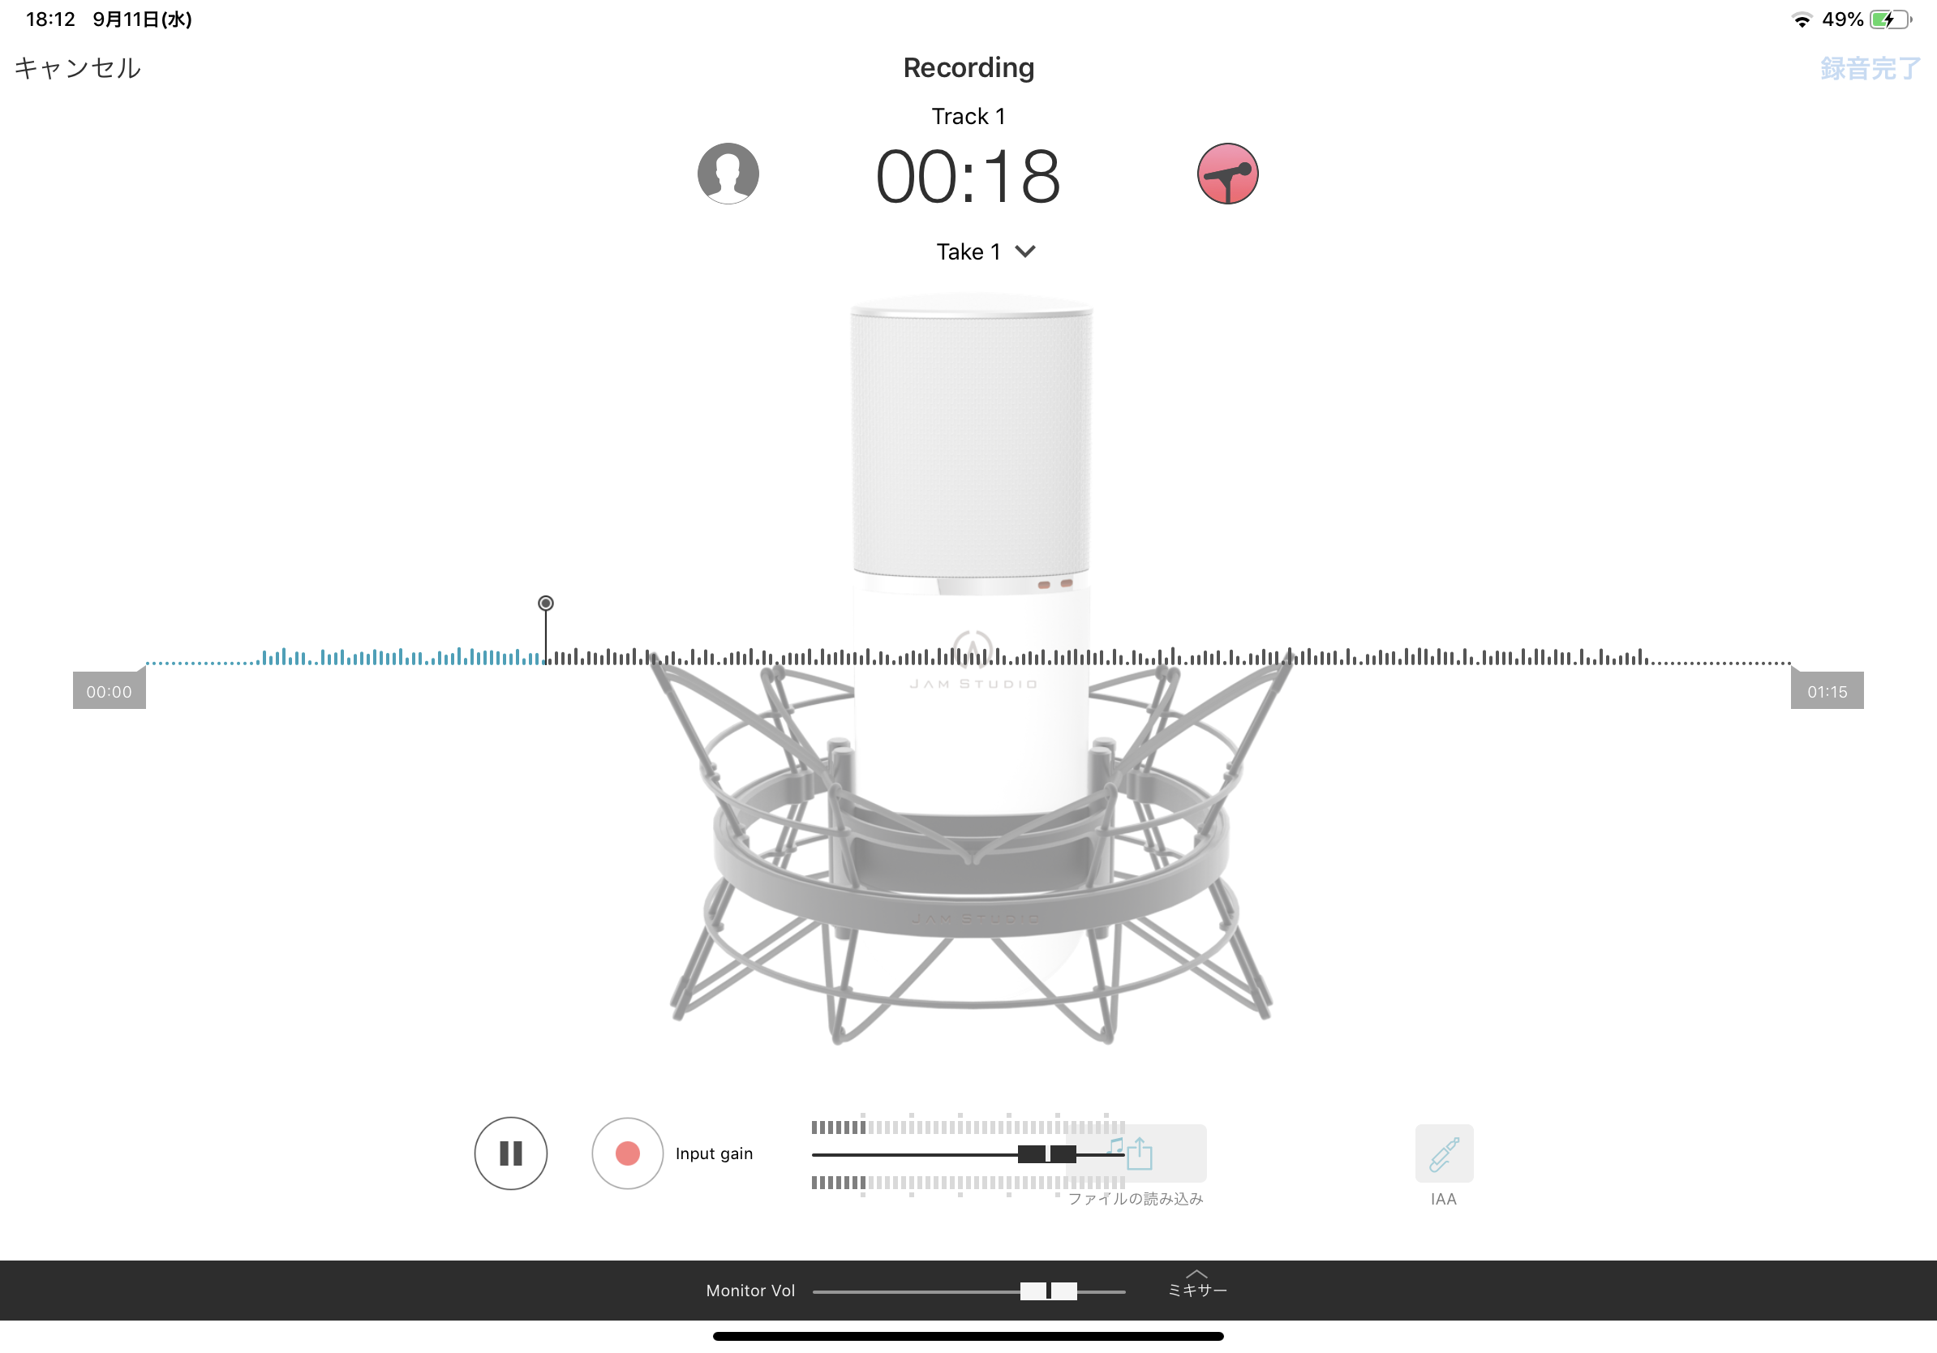Tap the Wi-Fi icon in status bar
Viewport: 1937px width, 1353px height.
point(1802,19)
